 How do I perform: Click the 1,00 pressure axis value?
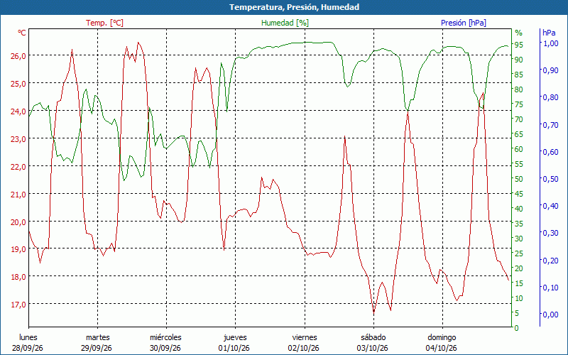(x=551, y=43)
